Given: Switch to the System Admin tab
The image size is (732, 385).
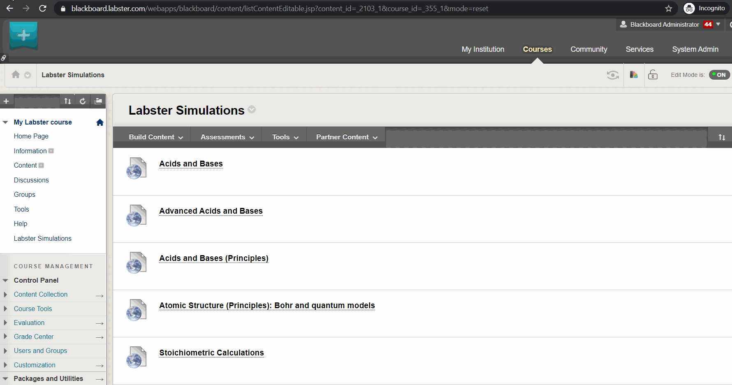Looking at the screenshot, I should point(695,49).
